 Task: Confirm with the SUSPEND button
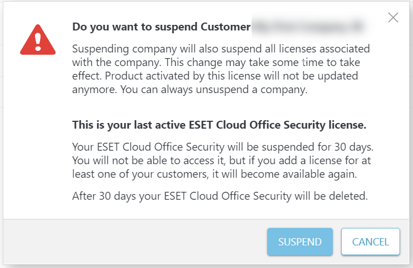pyautogui.click(x=300, y=241)
